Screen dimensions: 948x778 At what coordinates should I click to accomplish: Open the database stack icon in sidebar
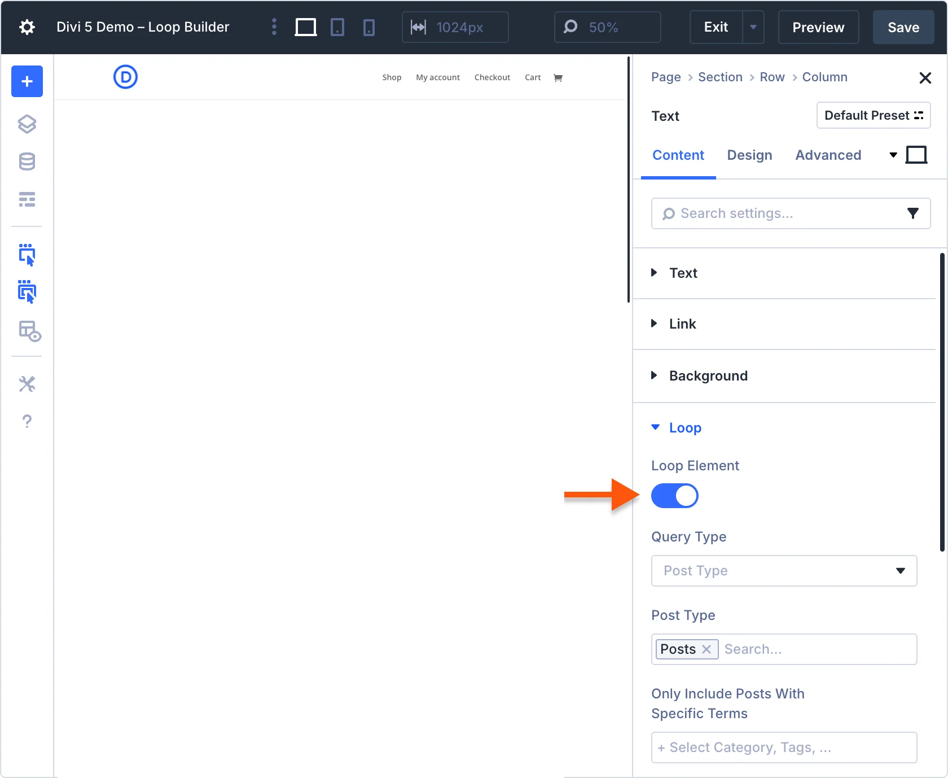[x=27, y=161]
